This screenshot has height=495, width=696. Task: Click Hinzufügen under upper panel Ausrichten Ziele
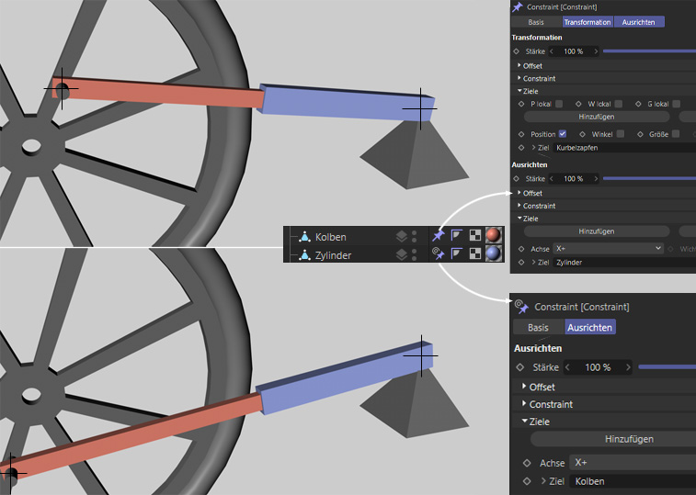point(597,231)
